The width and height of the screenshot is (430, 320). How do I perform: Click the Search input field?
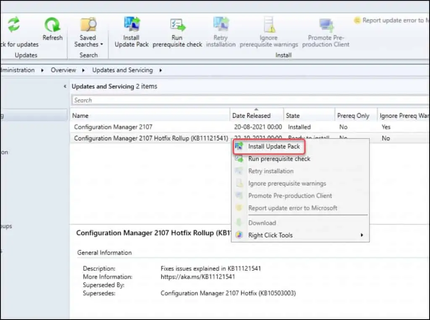coord(249,100)
